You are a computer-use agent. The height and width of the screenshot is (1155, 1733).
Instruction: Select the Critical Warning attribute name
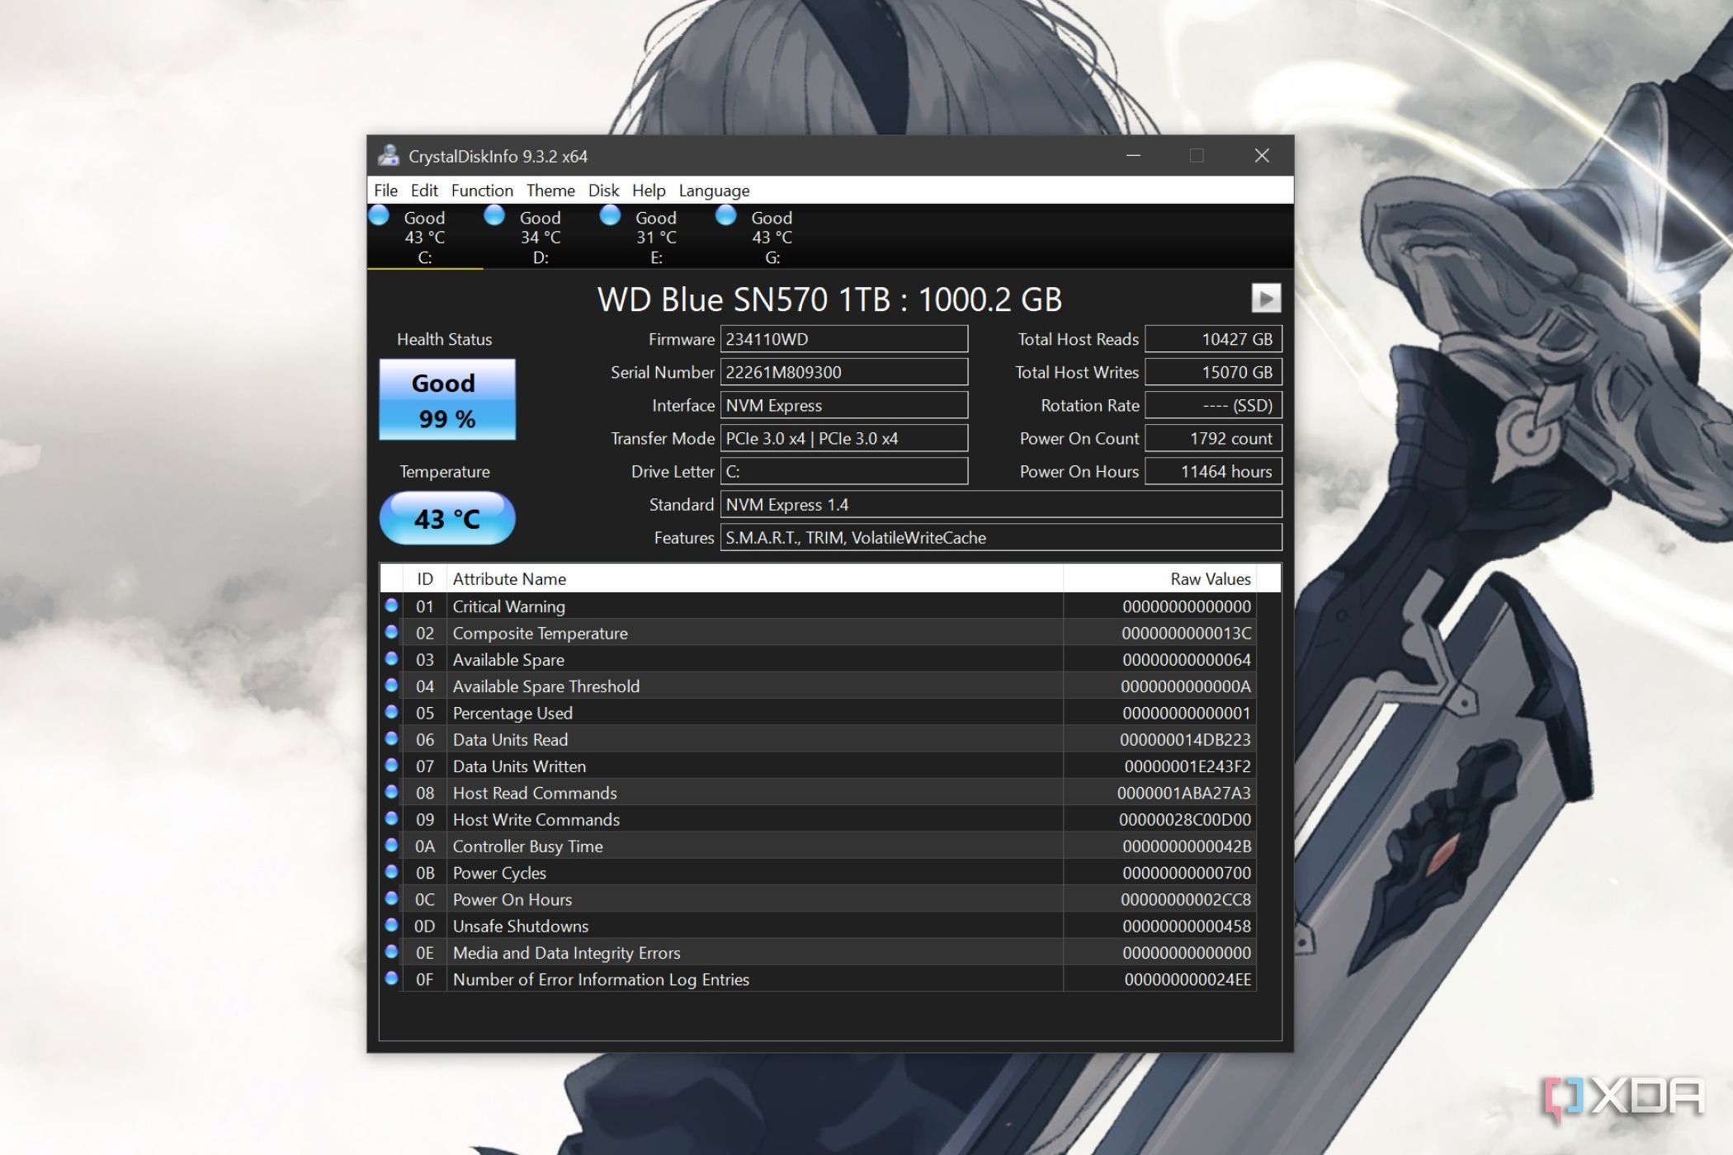click(x=508, y=606)
